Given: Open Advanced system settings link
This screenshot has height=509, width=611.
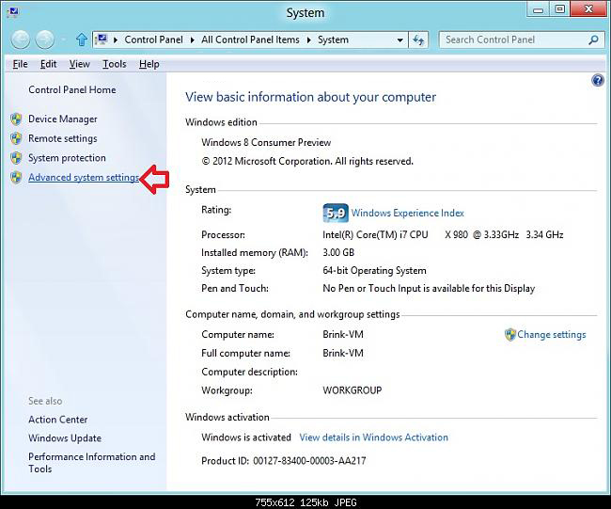Looking at the screenshot, I should pyautogui.click(x=84, y=178).
